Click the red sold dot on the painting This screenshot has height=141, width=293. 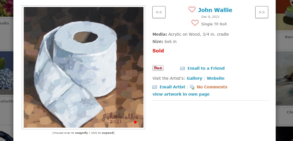(x=135, y=122)
